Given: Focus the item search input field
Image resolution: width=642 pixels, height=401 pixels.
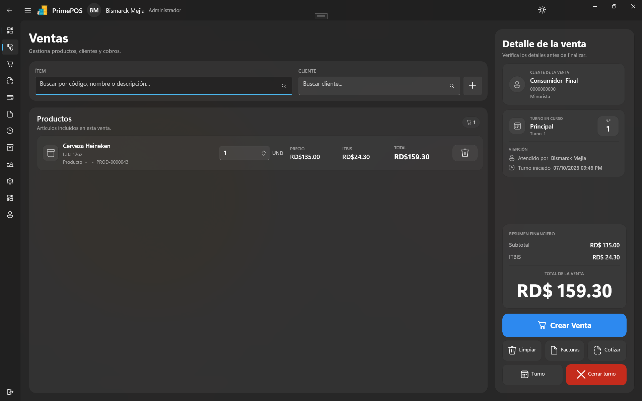Looking at the screenshot, I should coord(164,86).
